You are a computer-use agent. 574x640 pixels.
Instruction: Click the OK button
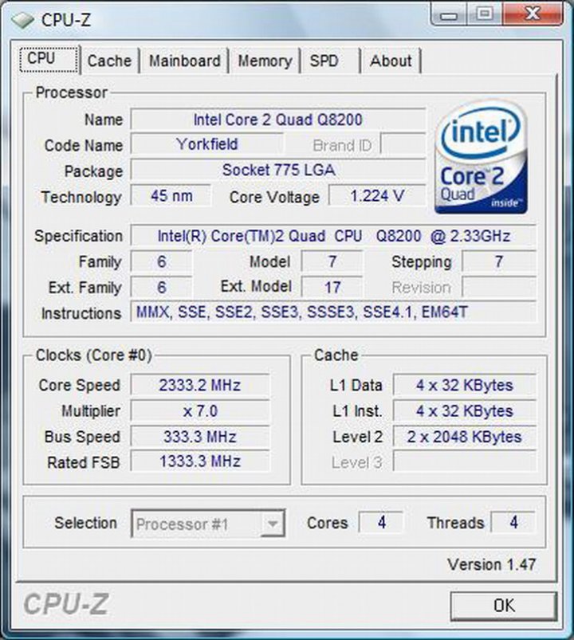(504, 606)
